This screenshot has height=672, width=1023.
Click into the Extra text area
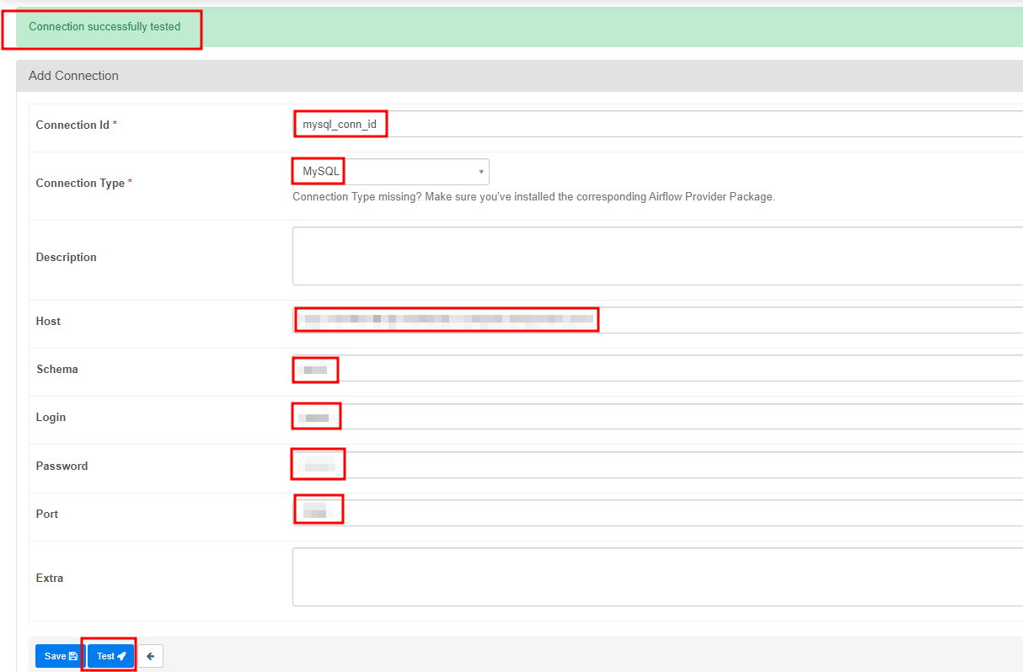(657, 577)
